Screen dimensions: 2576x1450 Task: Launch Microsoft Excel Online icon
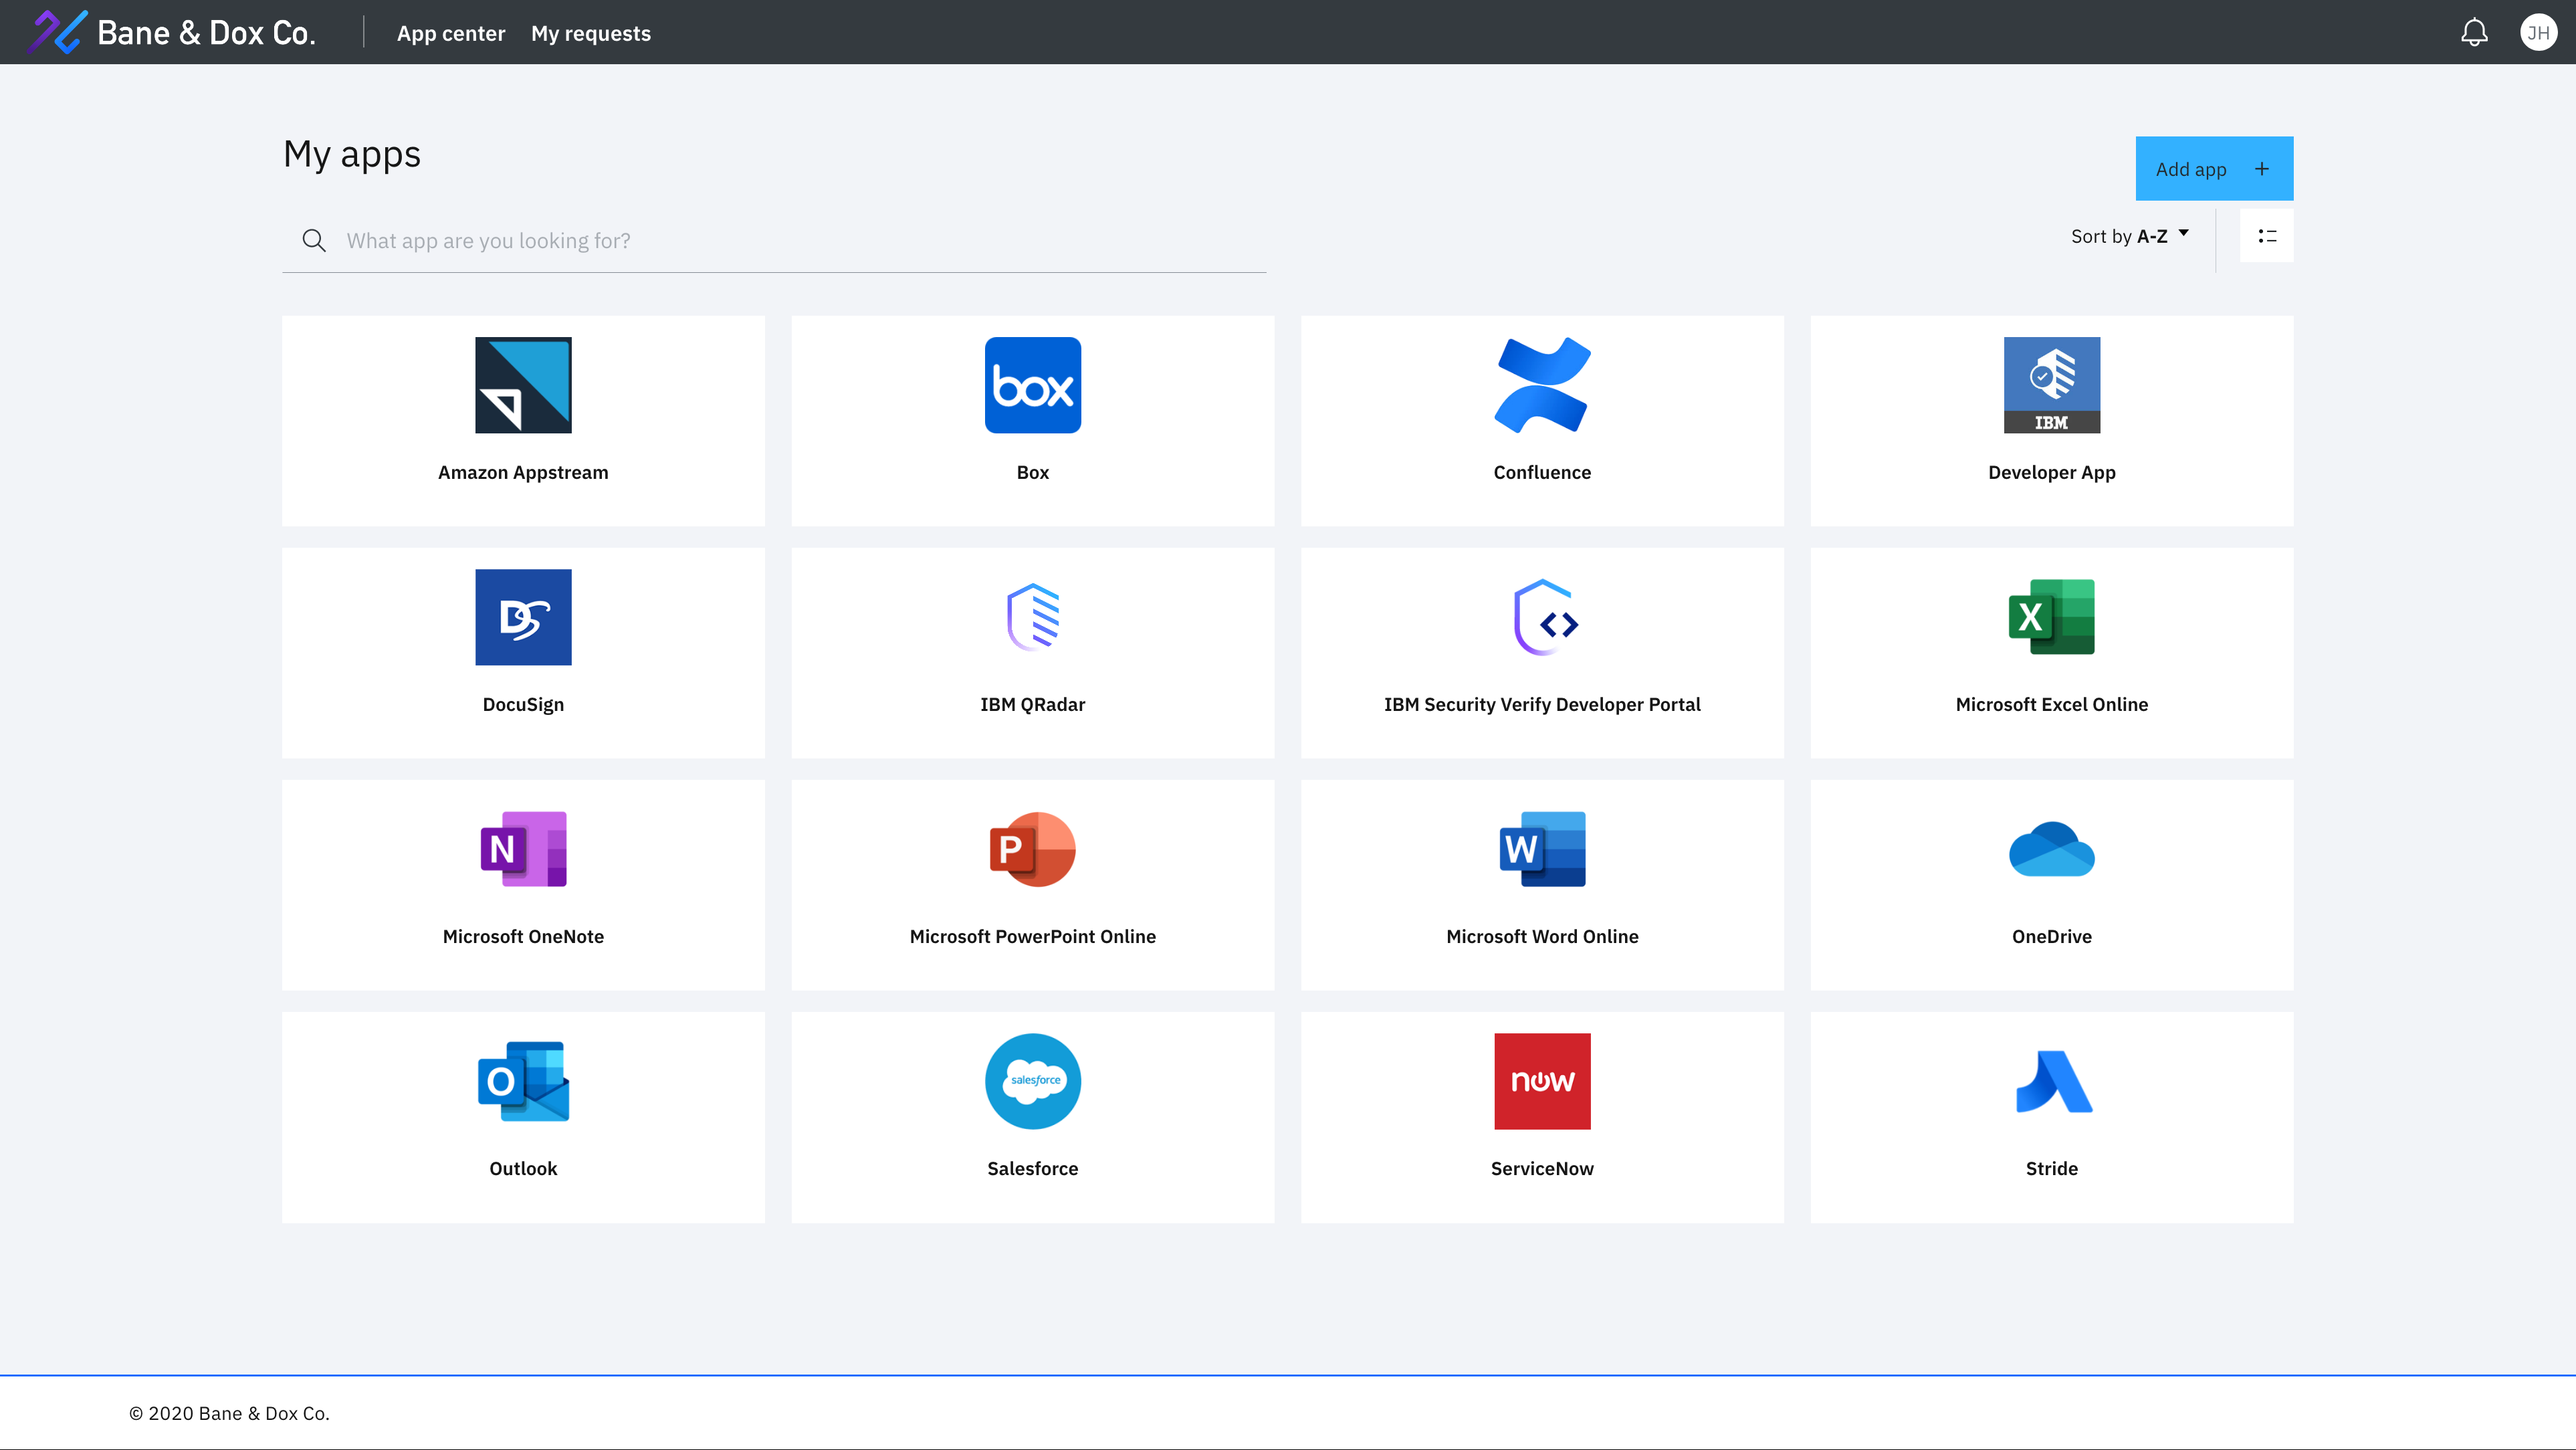(2051, 617)
